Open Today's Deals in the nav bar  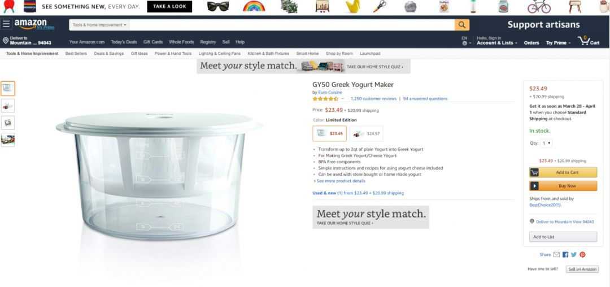(124, 42)
